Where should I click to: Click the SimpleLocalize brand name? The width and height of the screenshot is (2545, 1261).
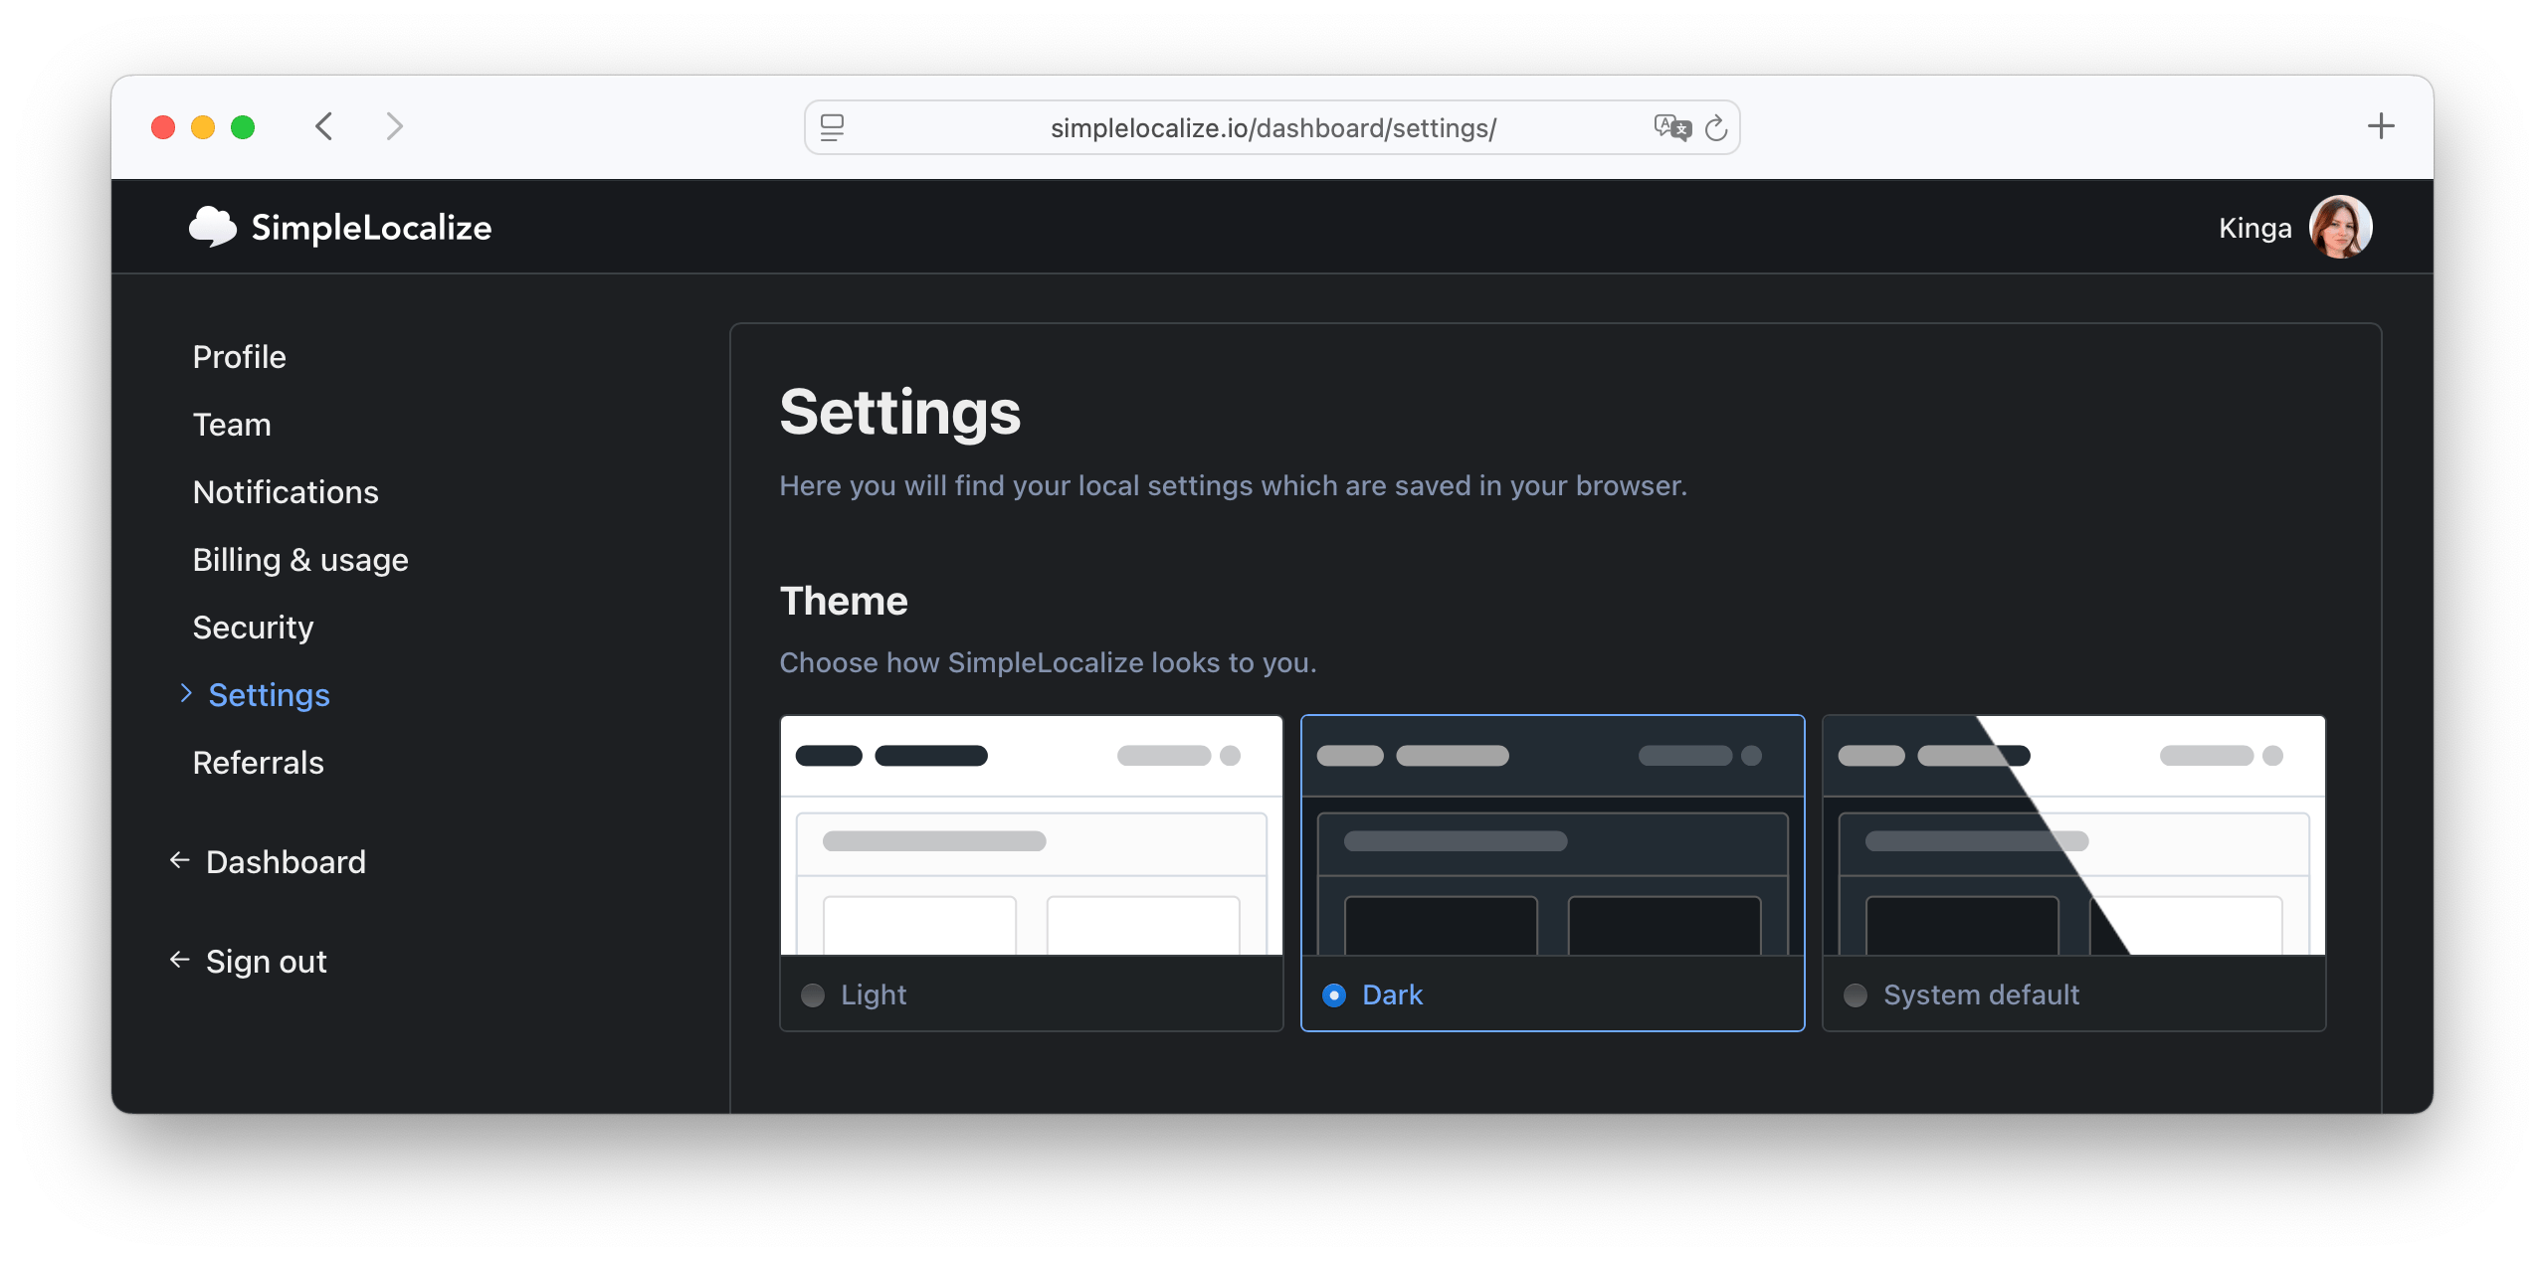371,228
